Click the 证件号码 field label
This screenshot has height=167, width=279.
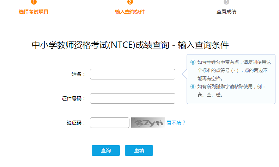pyautogui.click(x=74, y=98)
